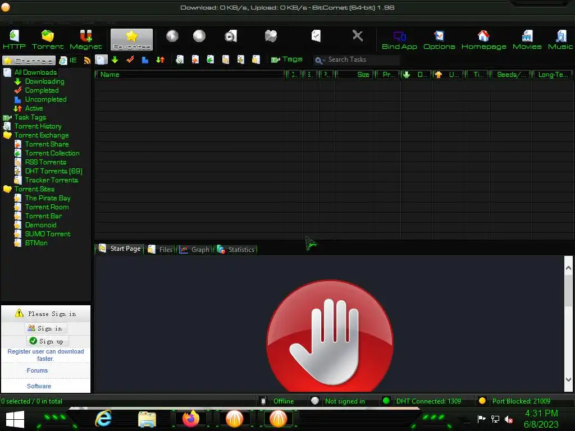575x431 pixels.
Task: Click the Sign up button
Action: coord(47,341)
